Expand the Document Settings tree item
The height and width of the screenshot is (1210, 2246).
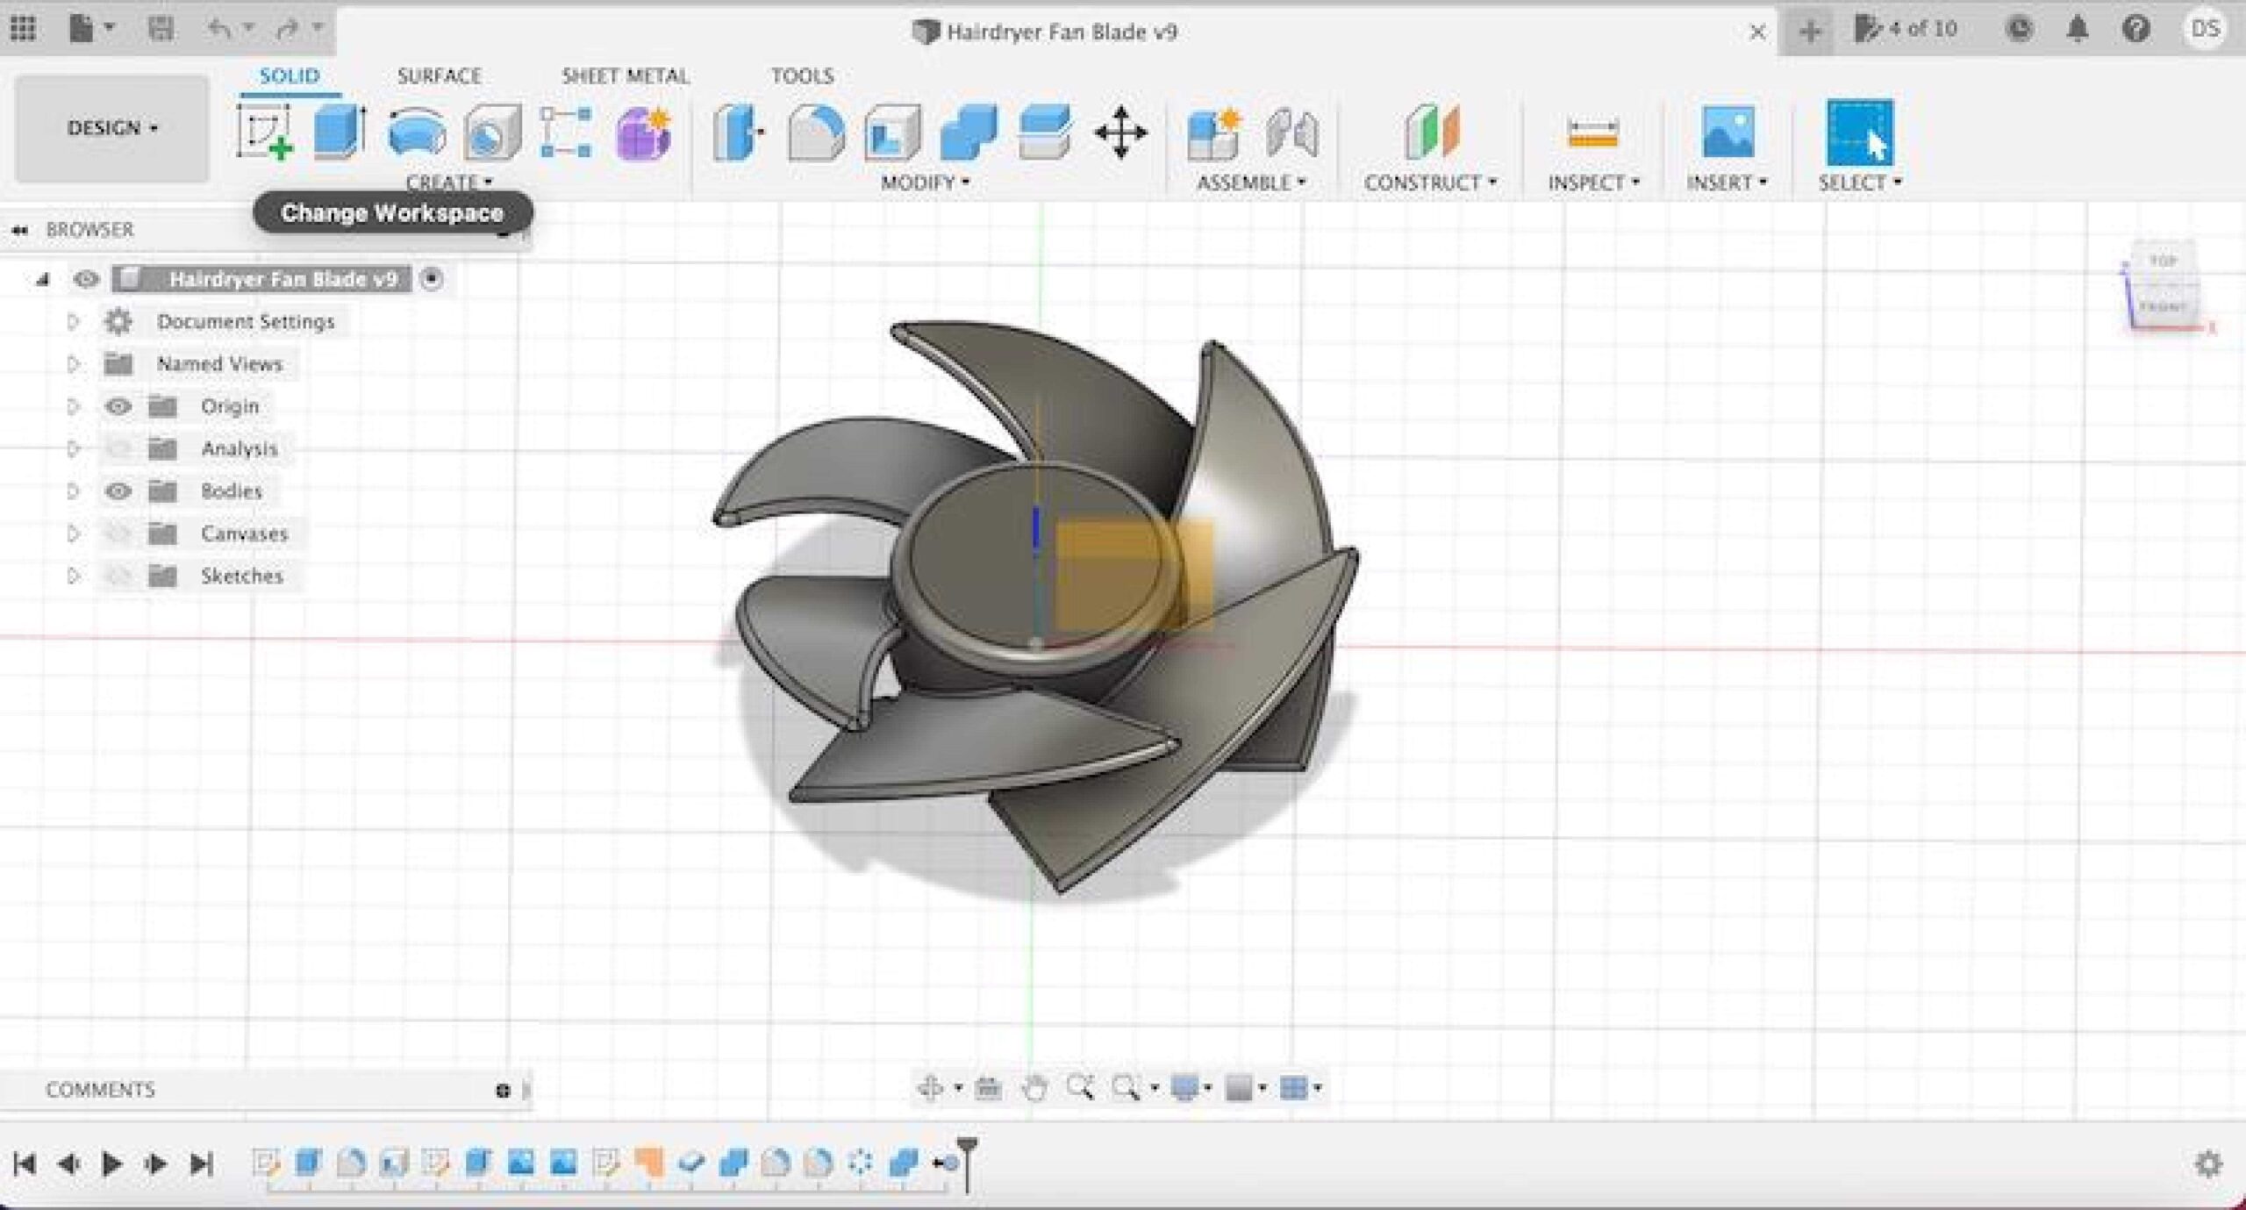[x=74, y=321]
